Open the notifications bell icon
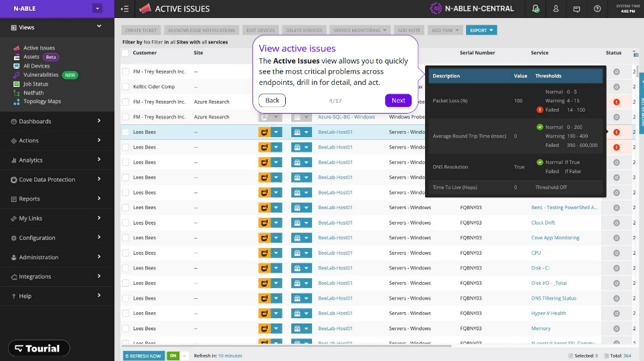 pos(536,9)
